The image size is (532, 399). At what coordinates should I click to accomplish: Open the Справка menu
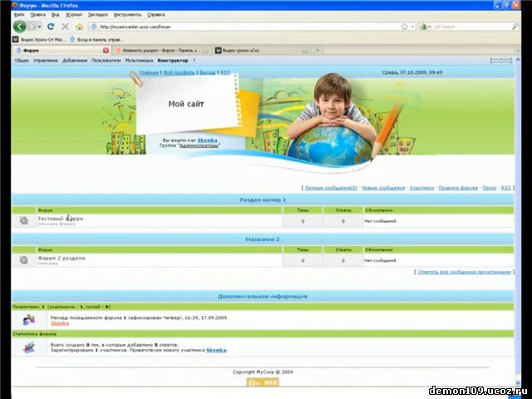(156, 15)
